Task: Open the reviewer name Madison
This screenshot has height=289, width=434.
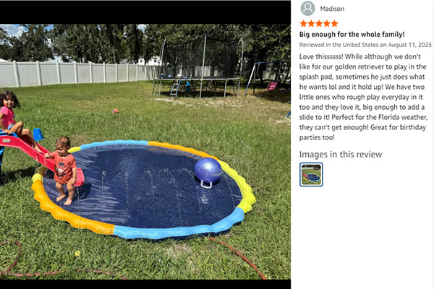Action: 332,9
